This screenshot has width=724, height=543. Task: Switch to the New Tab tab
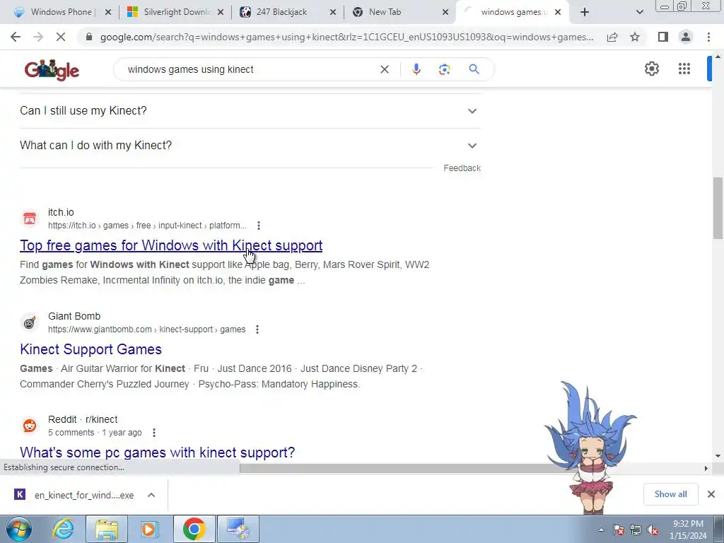[x=400, y=12]
